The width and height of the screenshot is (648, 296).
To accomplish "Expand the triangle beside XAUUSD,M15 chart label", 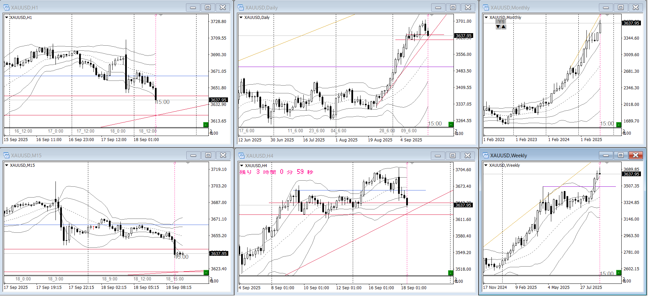I will pyautogui.click(x=6, y=165).
